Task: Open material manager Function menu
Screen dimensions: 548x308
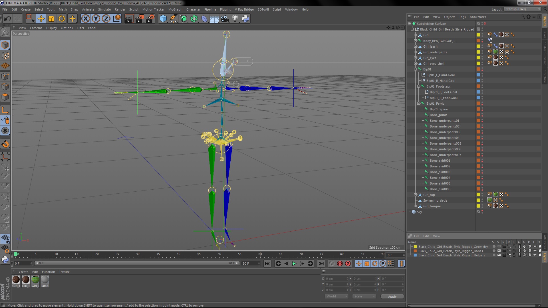Action: [x=48, y=272]
